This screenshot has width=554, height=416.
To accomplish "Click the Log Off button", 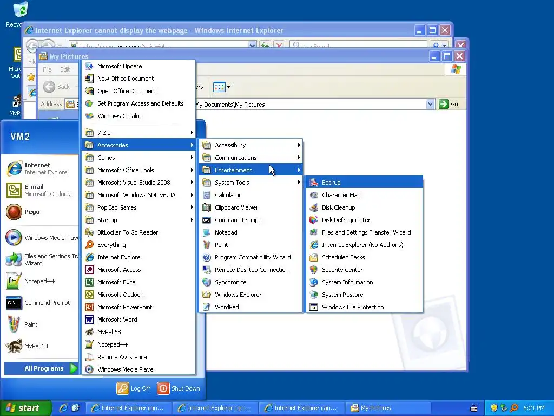I will (134, 388).
